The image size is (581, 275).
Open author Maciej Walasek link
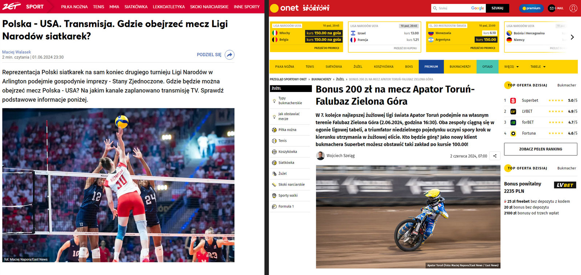(x=16, y=52)
